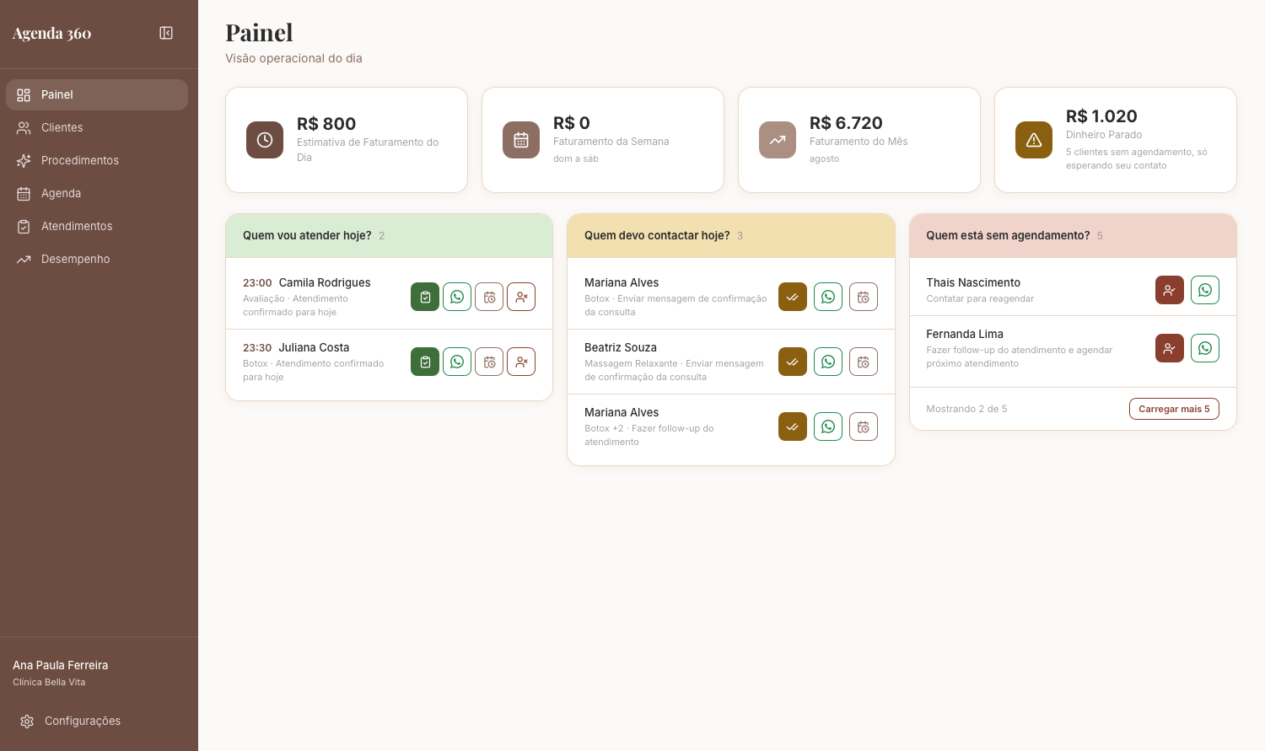Open Procedimentos section
The height and width of the screenshot is (751, 1265).
tap(97, 160)
